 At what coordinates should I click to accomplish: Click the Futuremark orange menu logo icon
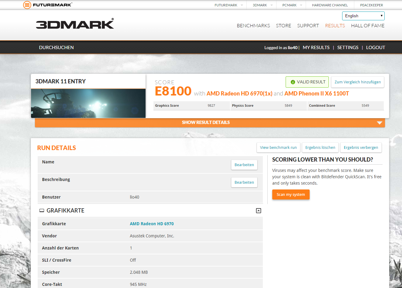pos(27,5)
